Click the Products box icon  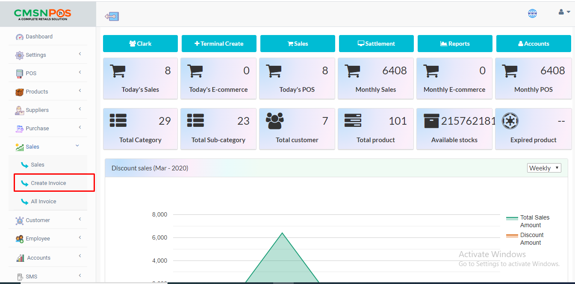pyautogui.click(x=20, y=92)
